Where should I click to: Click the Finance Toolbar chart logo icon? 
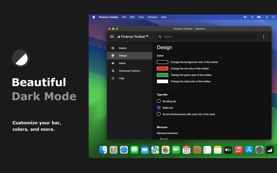(x=119, y=37)
